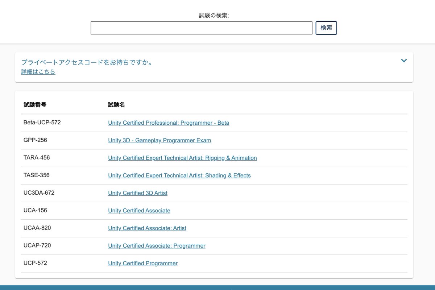Open the Unity Certified Programmer link

coord(143,264)
